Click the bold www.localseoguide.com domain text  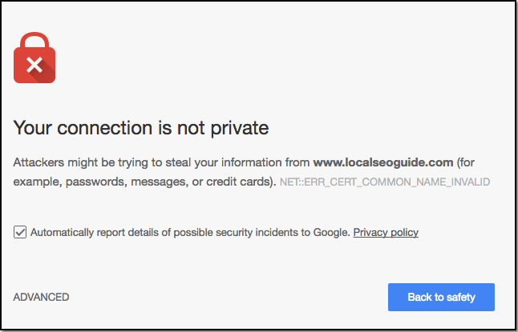[x=383, y=162]
